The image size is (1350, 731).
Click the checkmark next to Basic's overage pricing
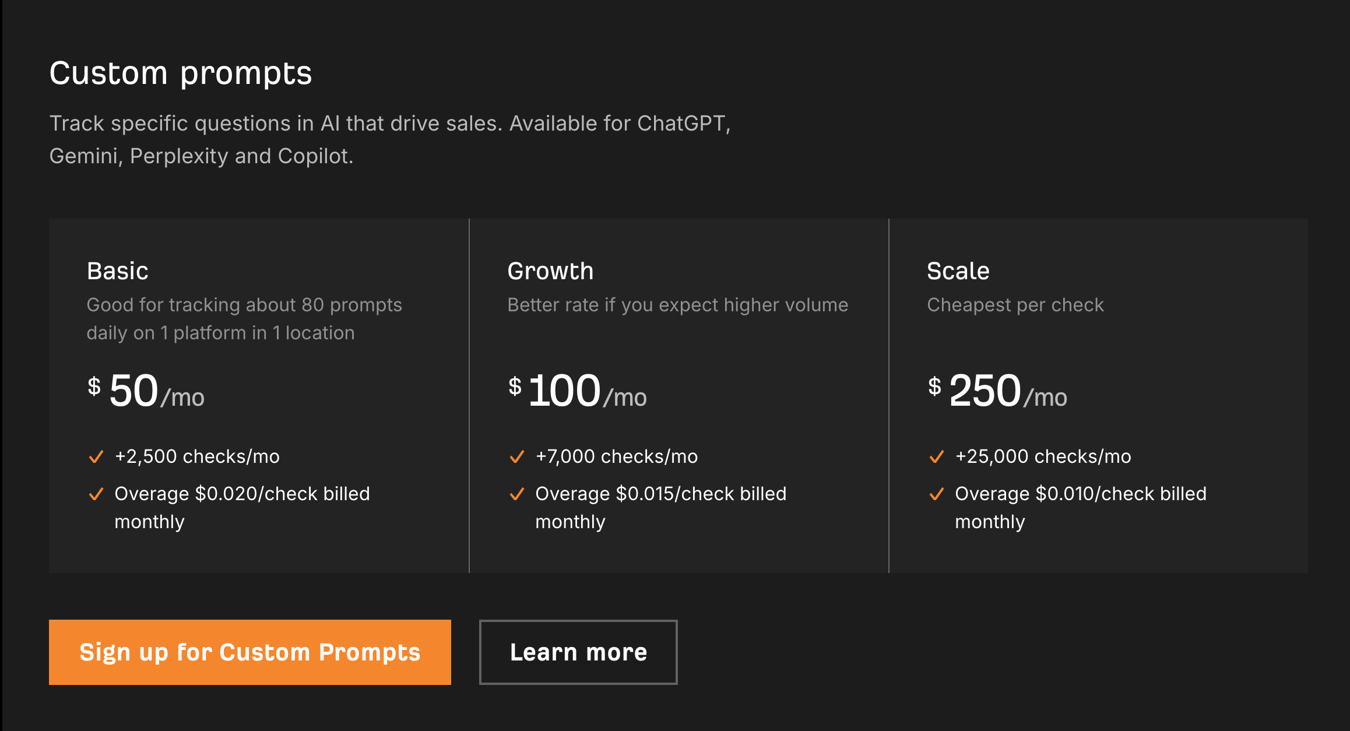click(x=97, y=494)
